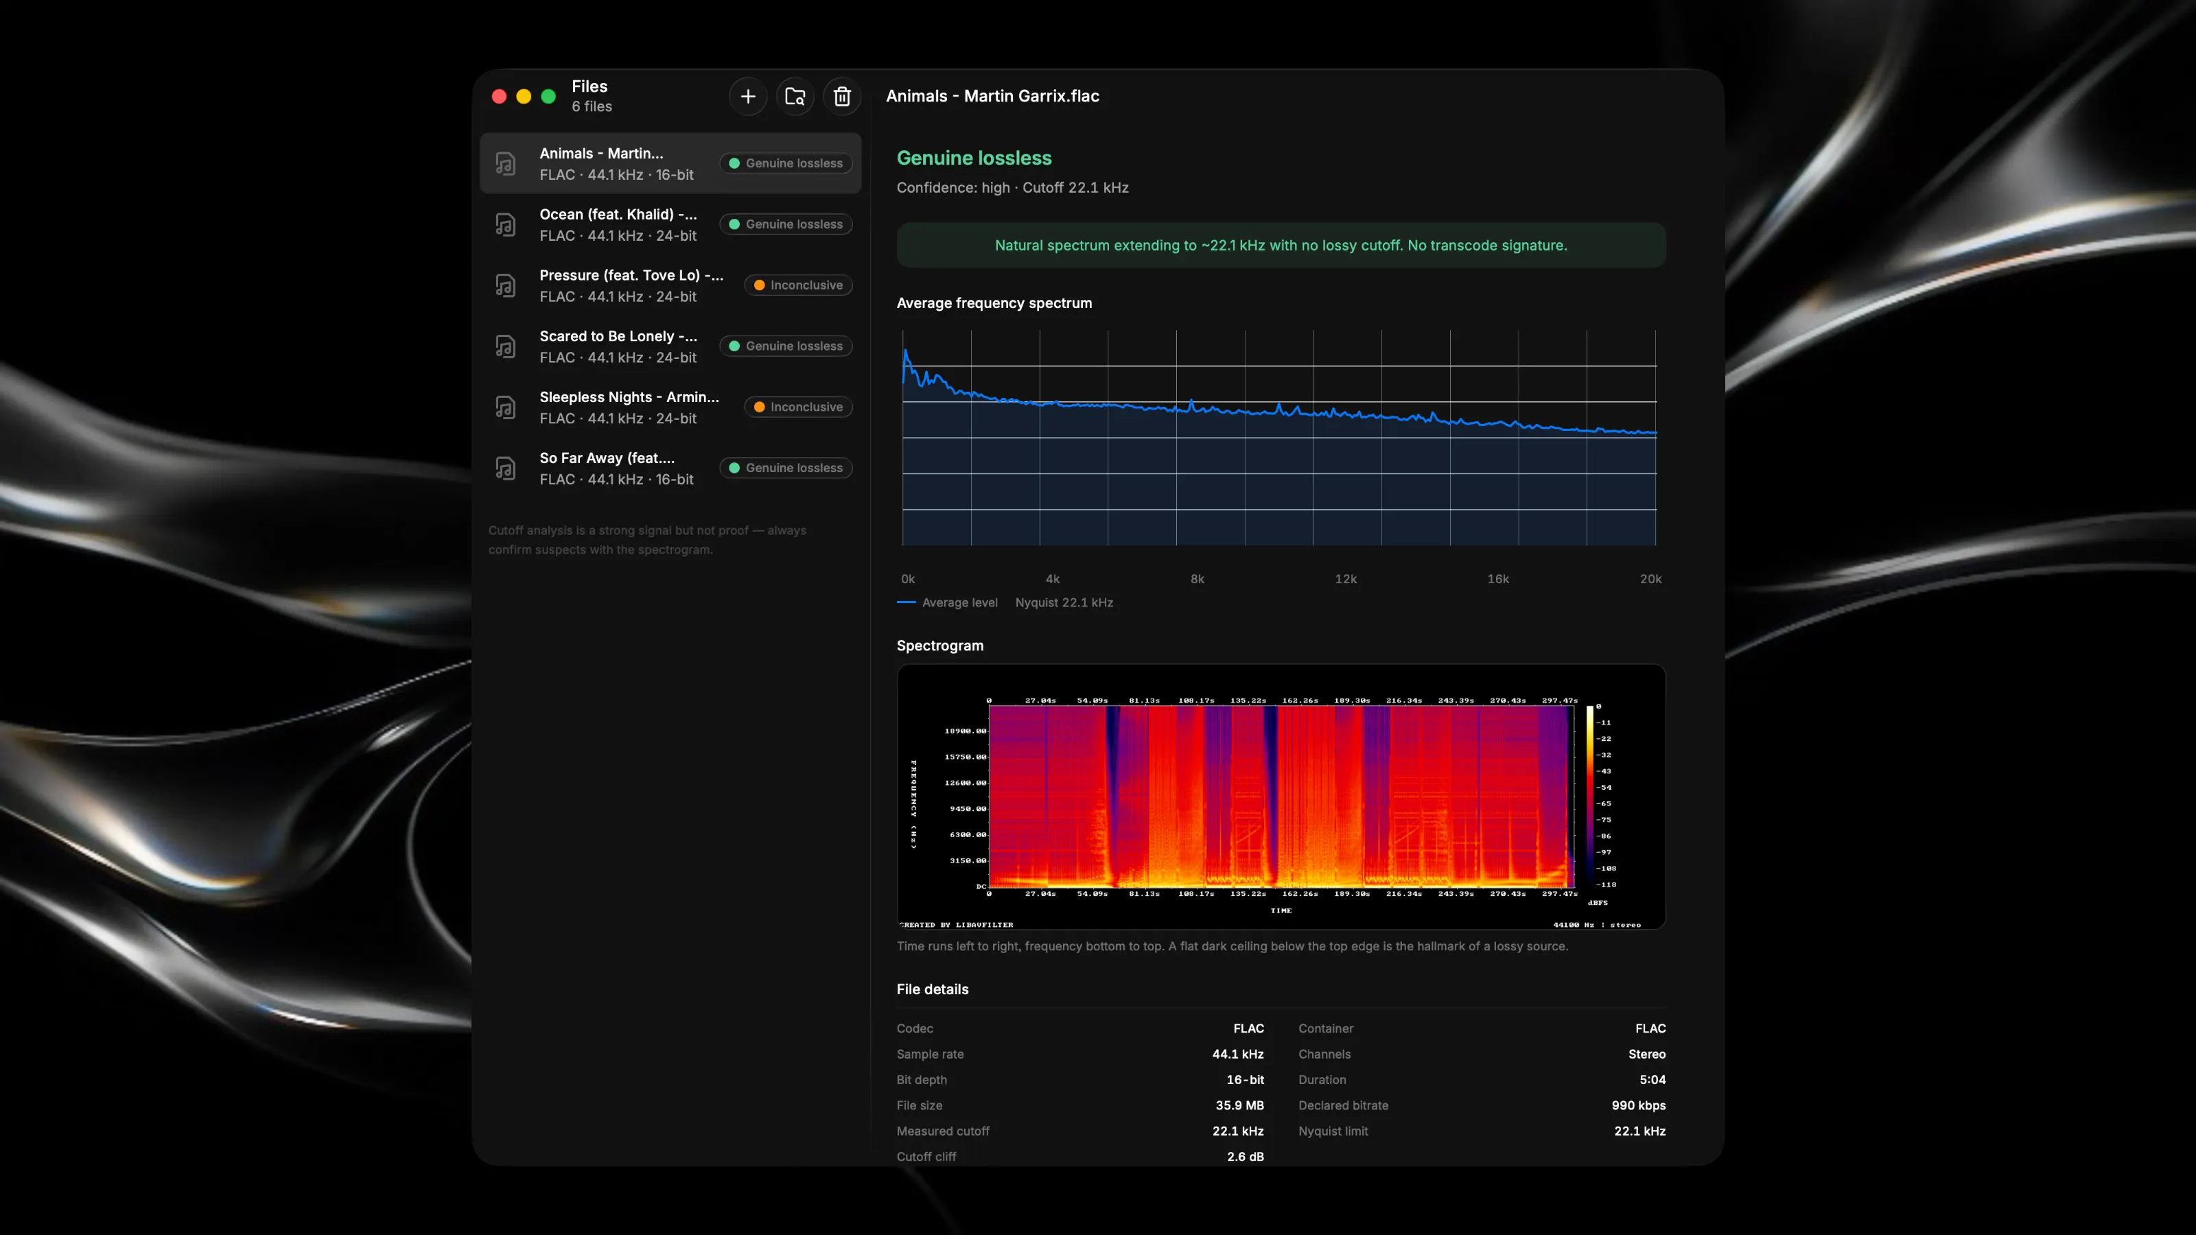Viewport: 2196px width, 1235px height.
Task: Click the window title Animals - Martin Garrix.flac
Action: pos(992,96)
